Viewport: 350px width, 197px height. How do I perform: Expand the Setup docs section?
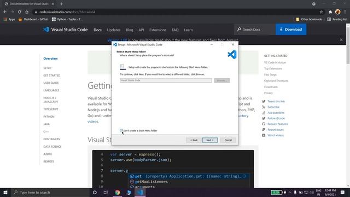click(48, 68)
